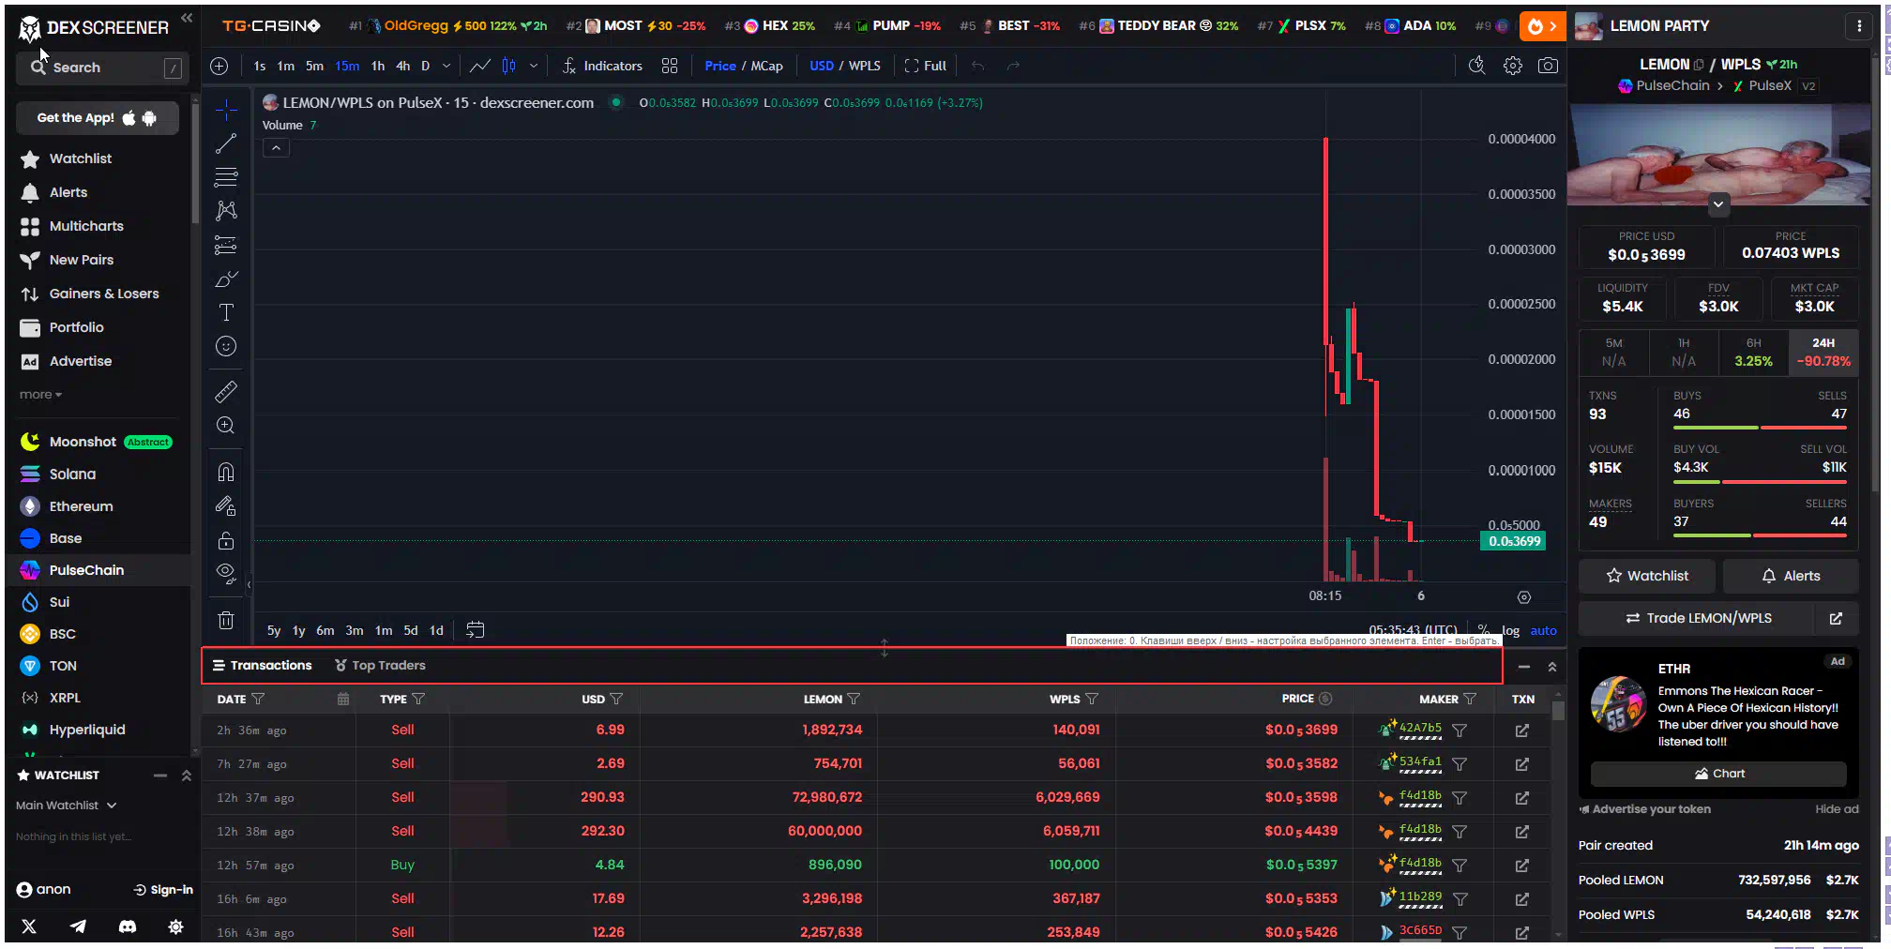
Task: Open the pair Alerts button
Action: coord(1791,576)
